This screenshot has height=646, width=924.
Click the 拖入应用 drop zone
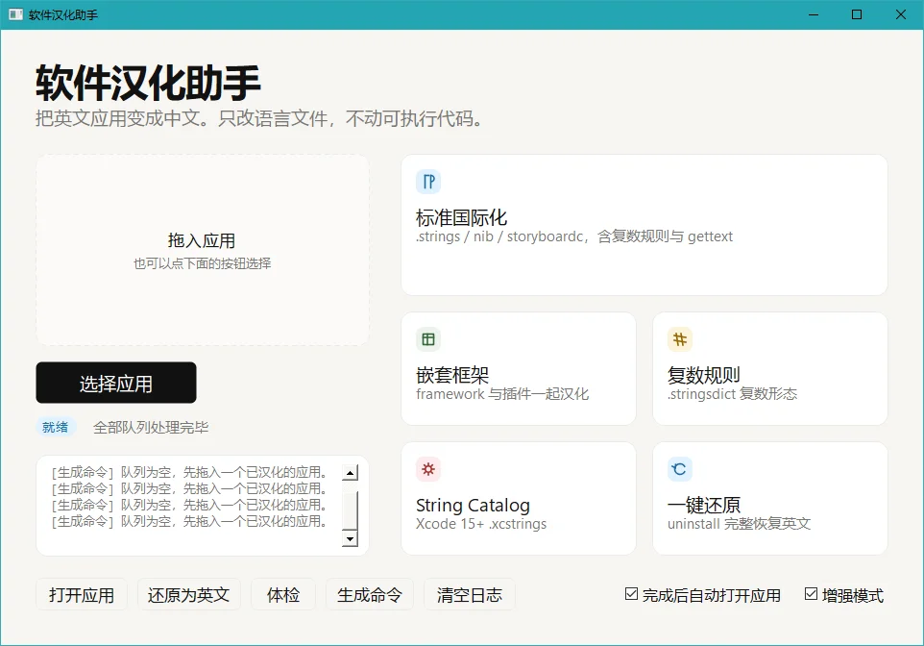coord(203,250)
